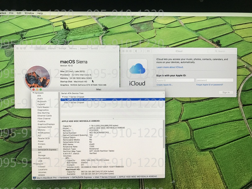Select Power in the sidebar
252x189 pixels.
[x=41, y=141]
